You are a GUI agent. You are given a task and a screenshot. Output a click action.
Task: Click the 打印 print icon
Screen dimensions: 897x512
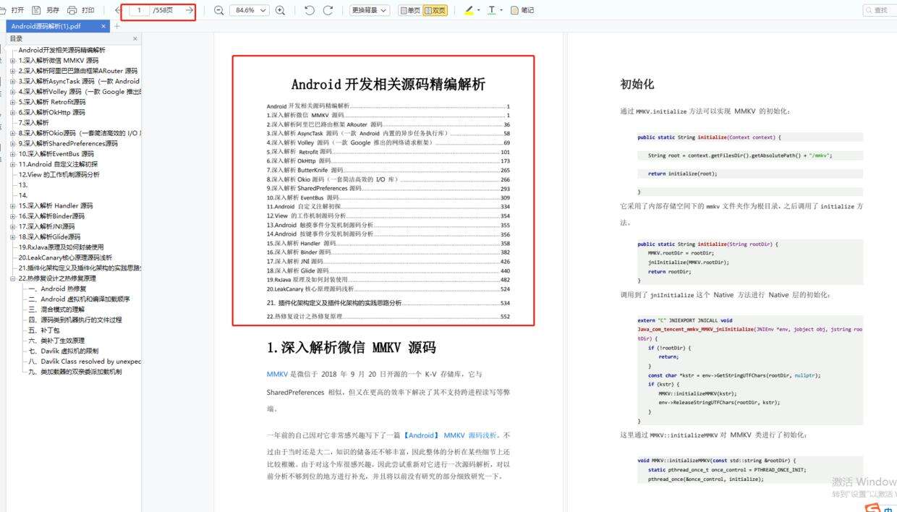(x=72, y=10)
